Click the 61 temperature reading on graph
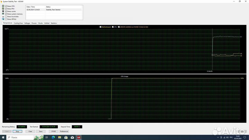 (241, 37)
